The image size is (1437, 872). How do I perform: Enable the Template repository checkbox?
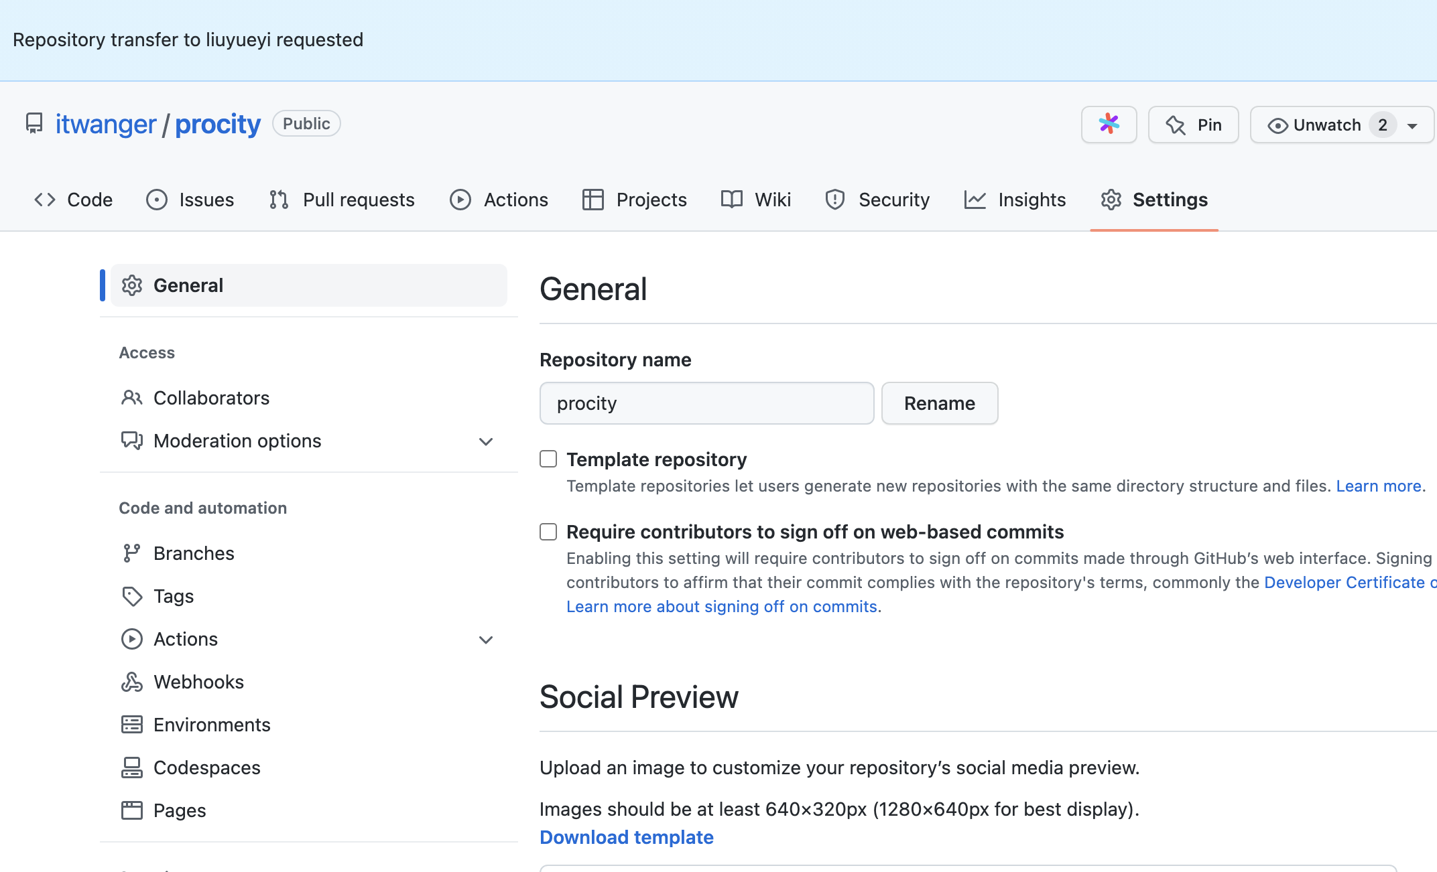[x=548, y=459]
